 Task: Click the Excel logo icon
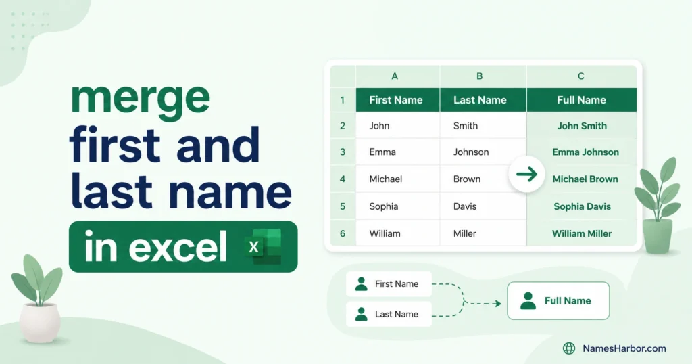(263, 246)
